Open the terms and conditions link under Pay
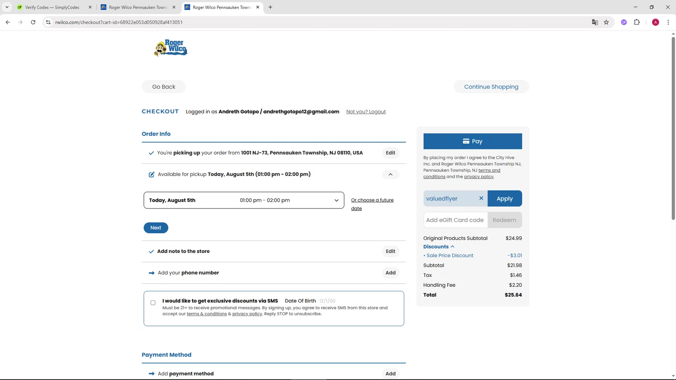676x380 pixels. (x=461, y=173)
